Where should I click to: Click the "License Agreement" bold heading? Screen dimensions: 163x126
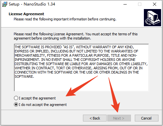click(26, 14)
